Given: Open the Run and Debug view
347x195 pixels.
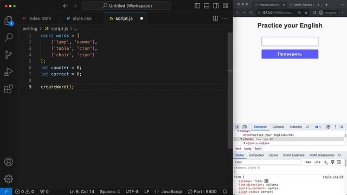Looking at the screenshot, I should coord(9,72).
